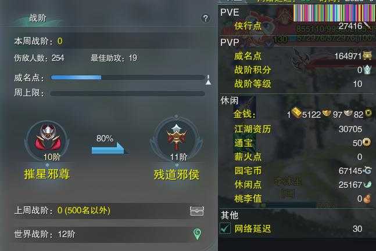Click the gold brick money icon
The width and height of the screenshot is (376, 251).
tap(296, 112)
